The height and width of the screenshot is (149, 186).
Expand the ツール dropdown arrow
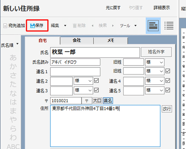tap(135, 26)
